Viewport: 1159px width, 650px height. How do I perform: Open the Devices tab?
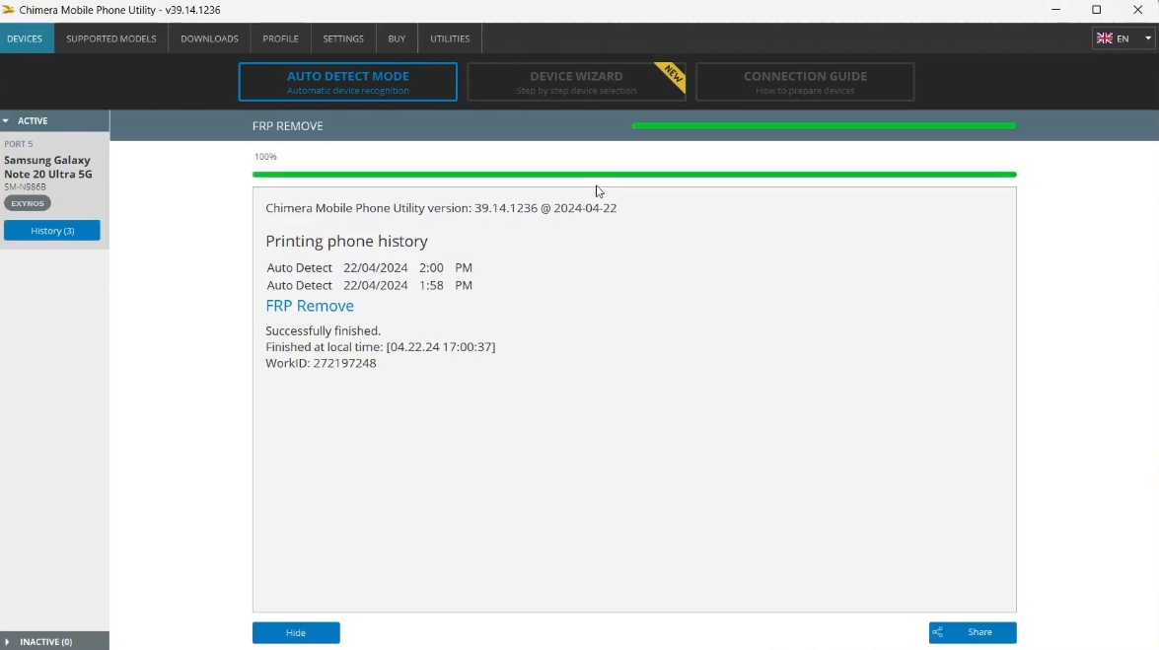click(x=25, y=38)
